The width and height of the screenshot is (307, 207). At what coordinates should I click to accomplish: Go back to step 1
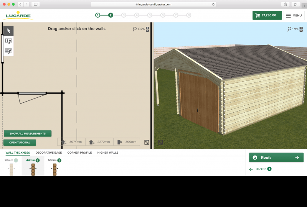(x=260, y=169)
